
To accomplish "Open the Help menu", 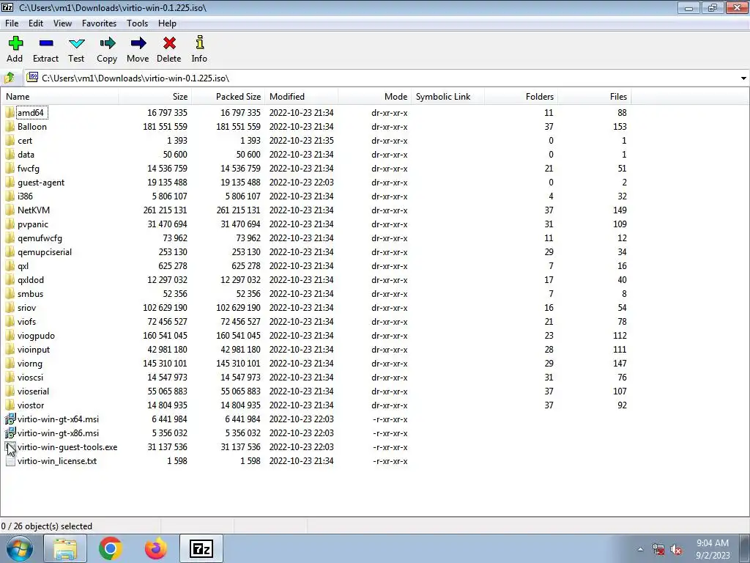I will 167,23.
